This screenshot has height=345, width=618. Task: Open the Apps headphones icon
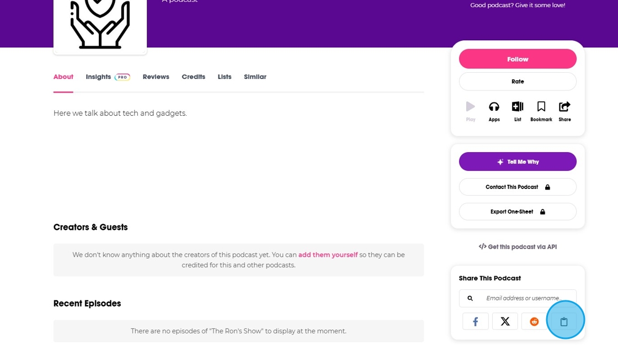pyautogui.click(x=494, y=107)
